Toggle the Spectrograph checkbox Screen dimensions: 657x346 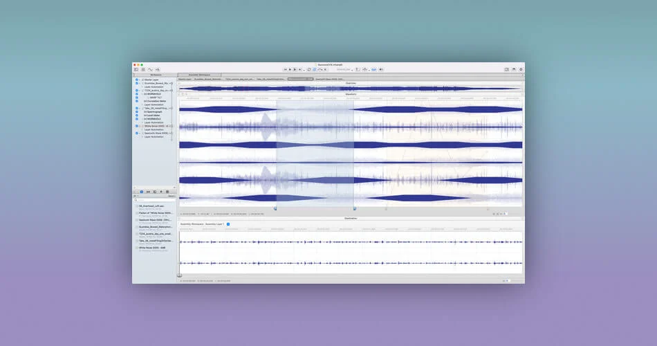coord(137,111)
